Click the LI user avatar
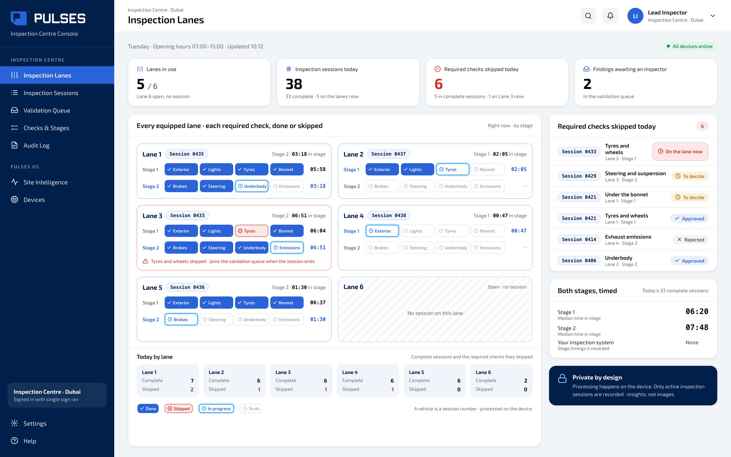Image resolution: width=731 pixels, height=457 pixels. (x=635, y=16)
